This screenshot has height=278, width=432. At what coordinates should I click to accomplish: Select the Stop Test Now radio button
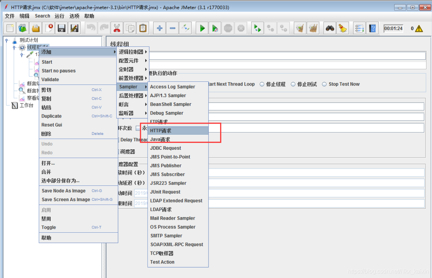(x=324, y=84)
